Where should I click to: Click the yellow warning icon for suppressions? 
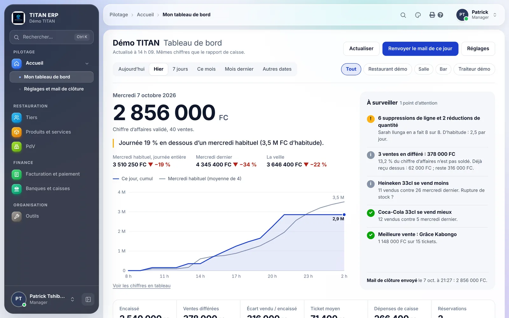coord(371,119)
